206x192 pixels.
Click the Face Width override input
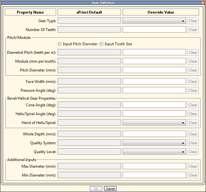click(154, 82)
